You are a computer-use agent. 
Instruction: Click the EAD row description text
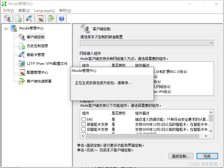172,119
